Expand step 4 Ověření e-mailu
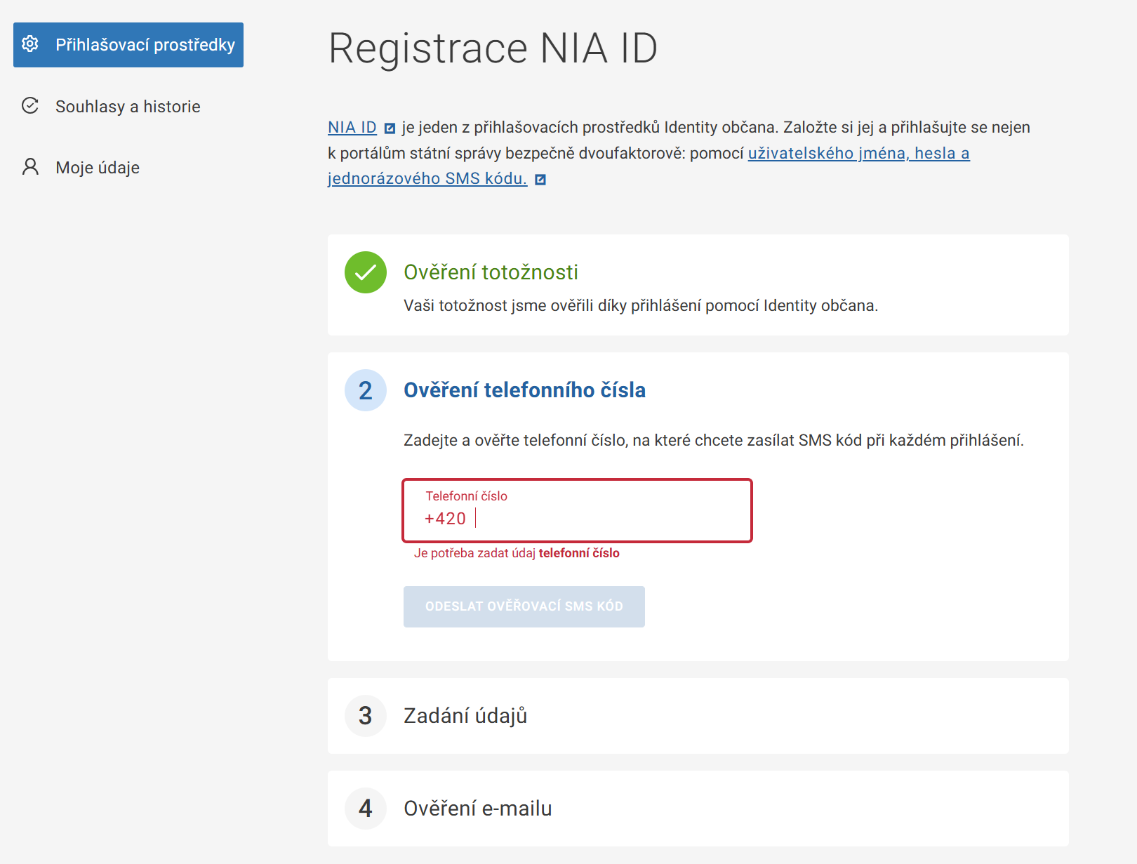 pyautogui.click(x=698, y=809)
